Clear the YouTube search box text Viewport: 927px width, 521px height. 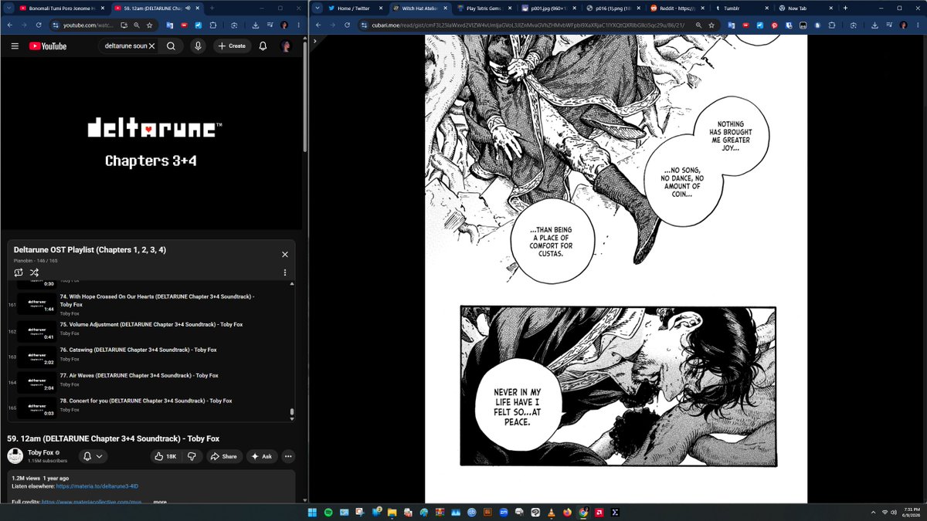click(x=151, y=46)
